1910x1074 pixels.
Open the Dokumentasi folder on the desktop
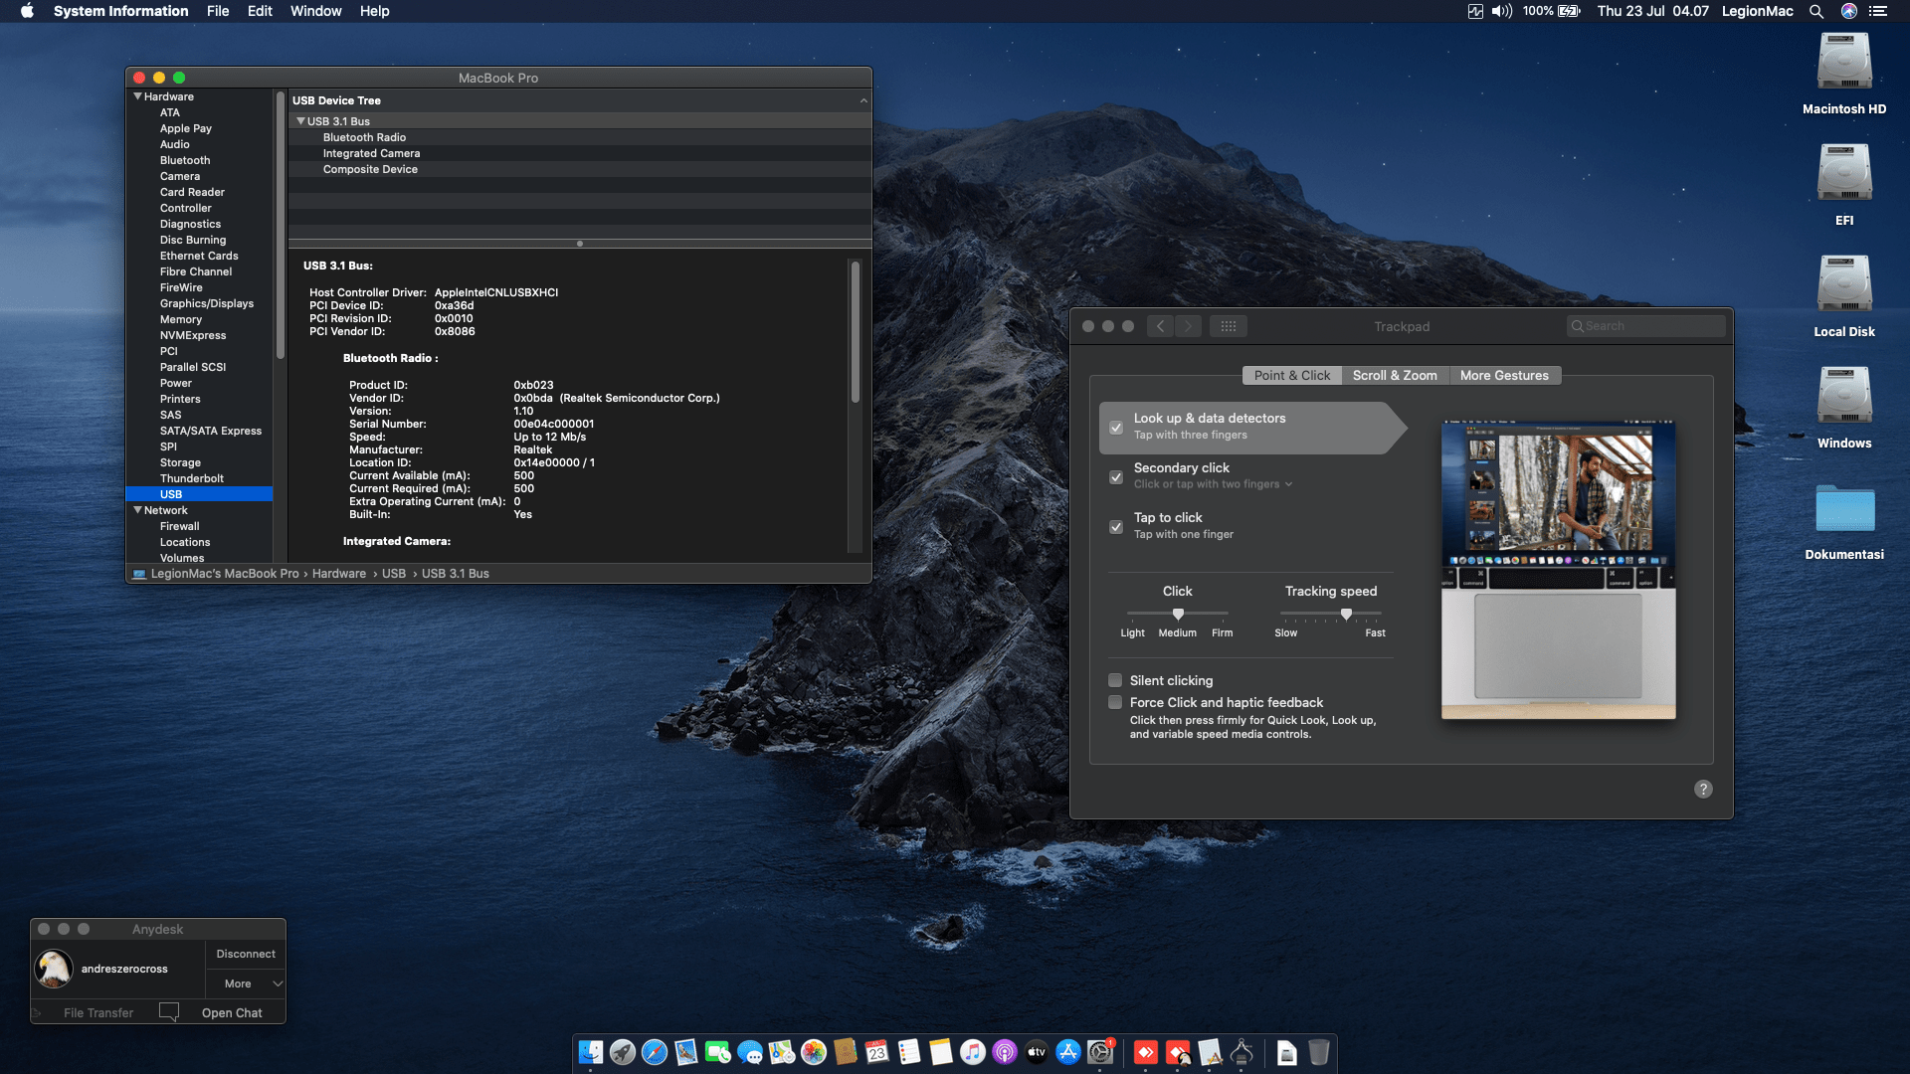(x=1844, y=507)
